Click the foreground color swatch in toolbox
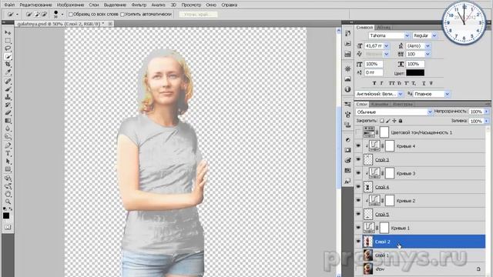The height and width of the screenshot is (277, 493). click(6, 215)
